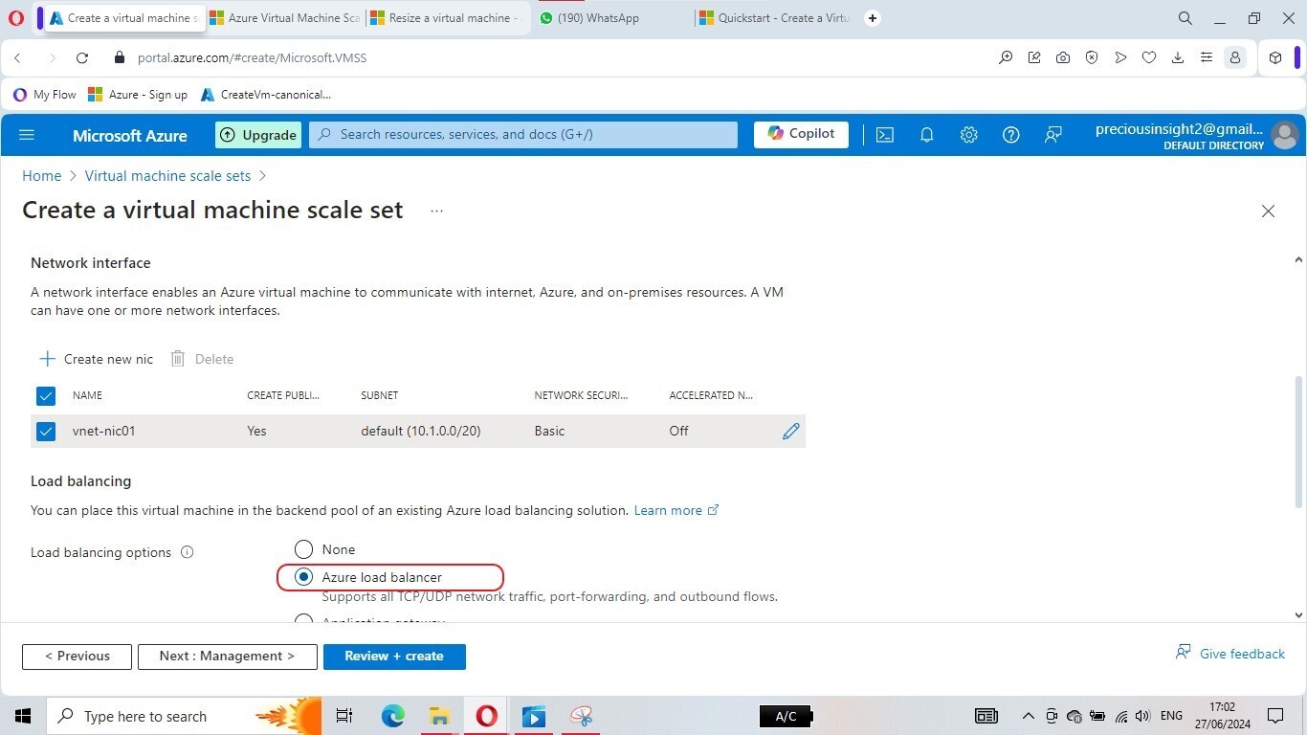
Task: Click the Microsoft Azure logo text
Action: click(130, 136)
